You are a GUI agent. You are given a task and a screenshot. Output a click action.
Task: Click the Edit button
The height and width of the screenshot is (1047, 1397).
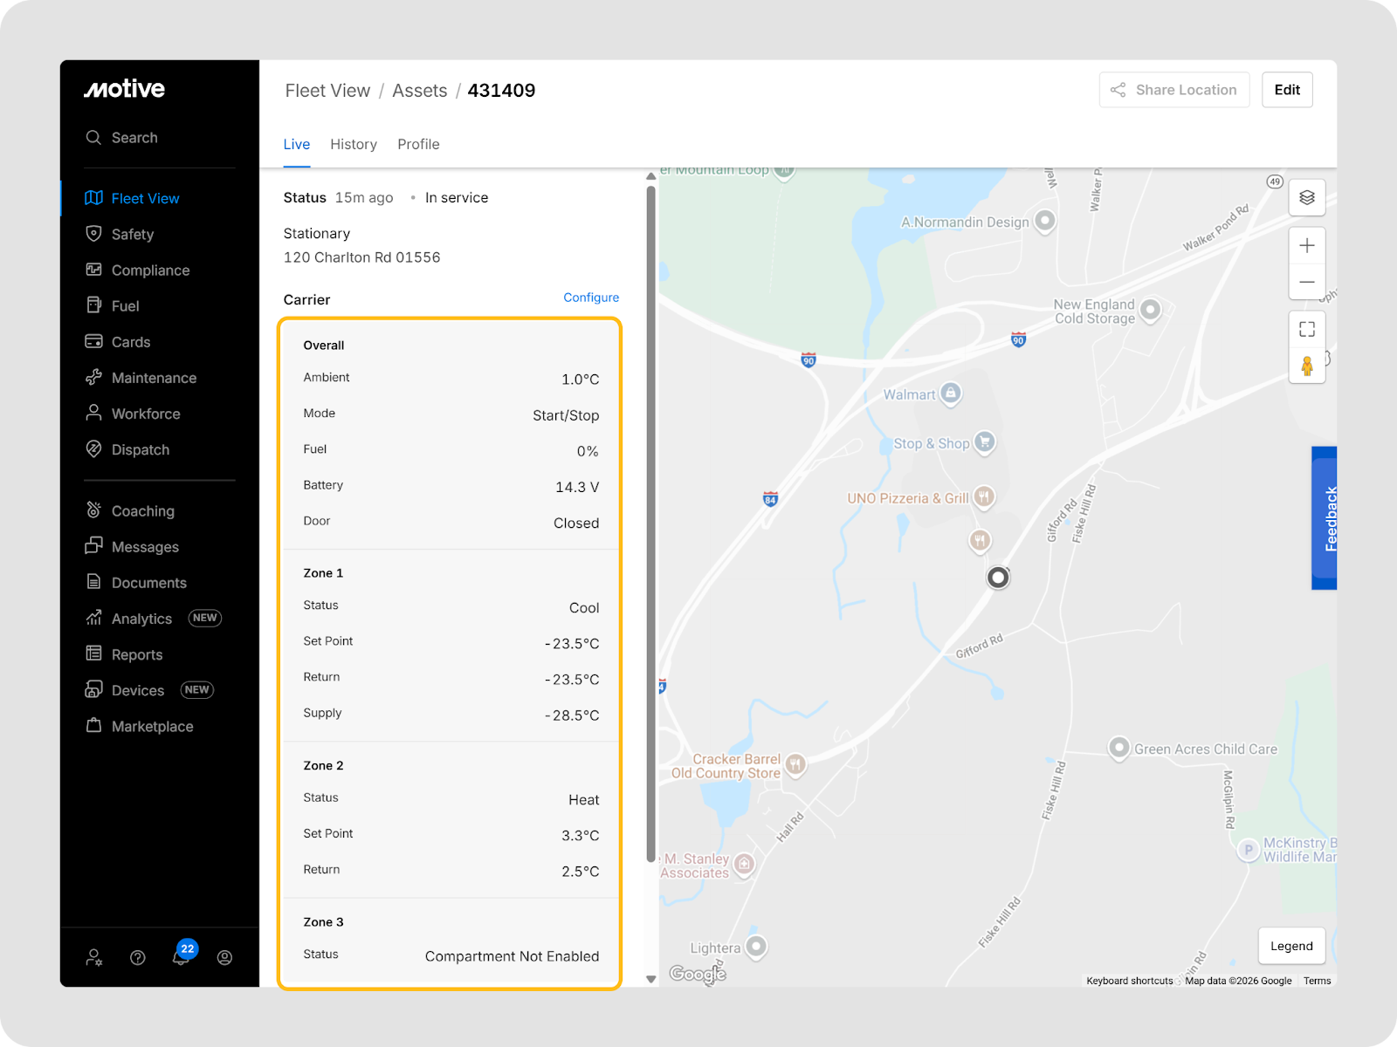[1286, 90]
